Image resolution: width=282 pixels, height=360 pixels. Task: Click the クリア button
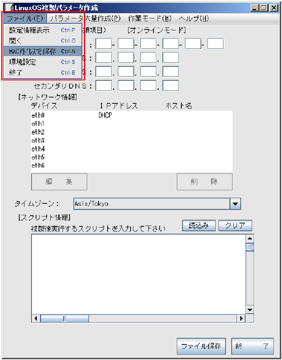235,226
